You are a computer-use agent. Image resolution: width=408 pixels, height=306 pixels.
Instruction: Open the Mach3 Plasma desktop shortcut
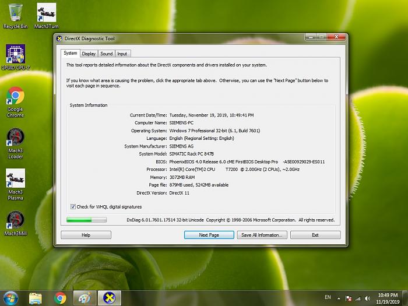pyautogui.click(x=15, y=184)
